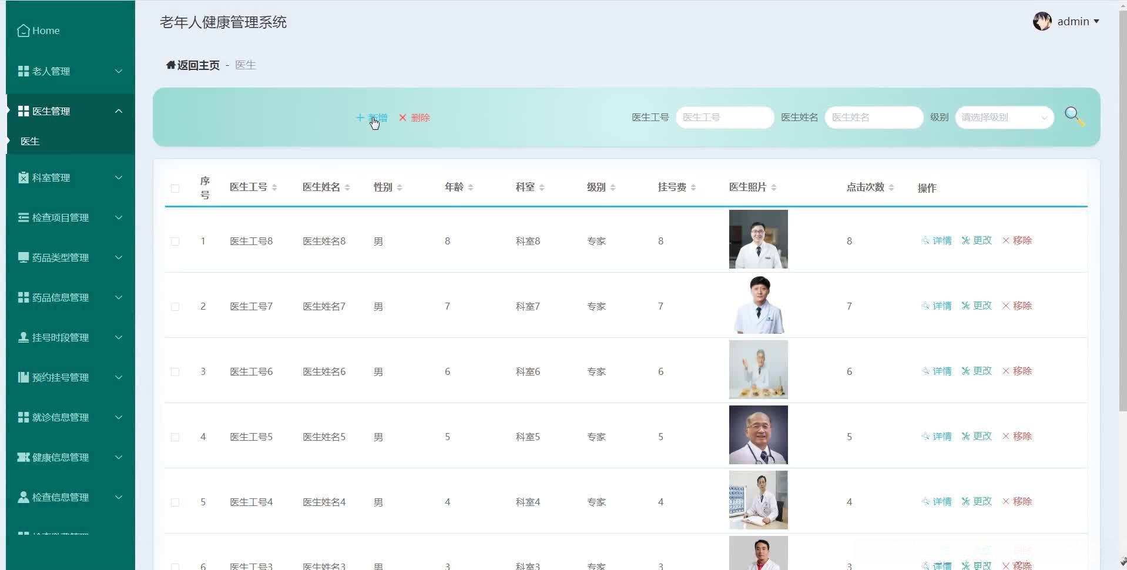Select the 老人管理 sidebar icon
Image resolution: width=1127 pixels, height=570 pixels.
click(23, 71)
